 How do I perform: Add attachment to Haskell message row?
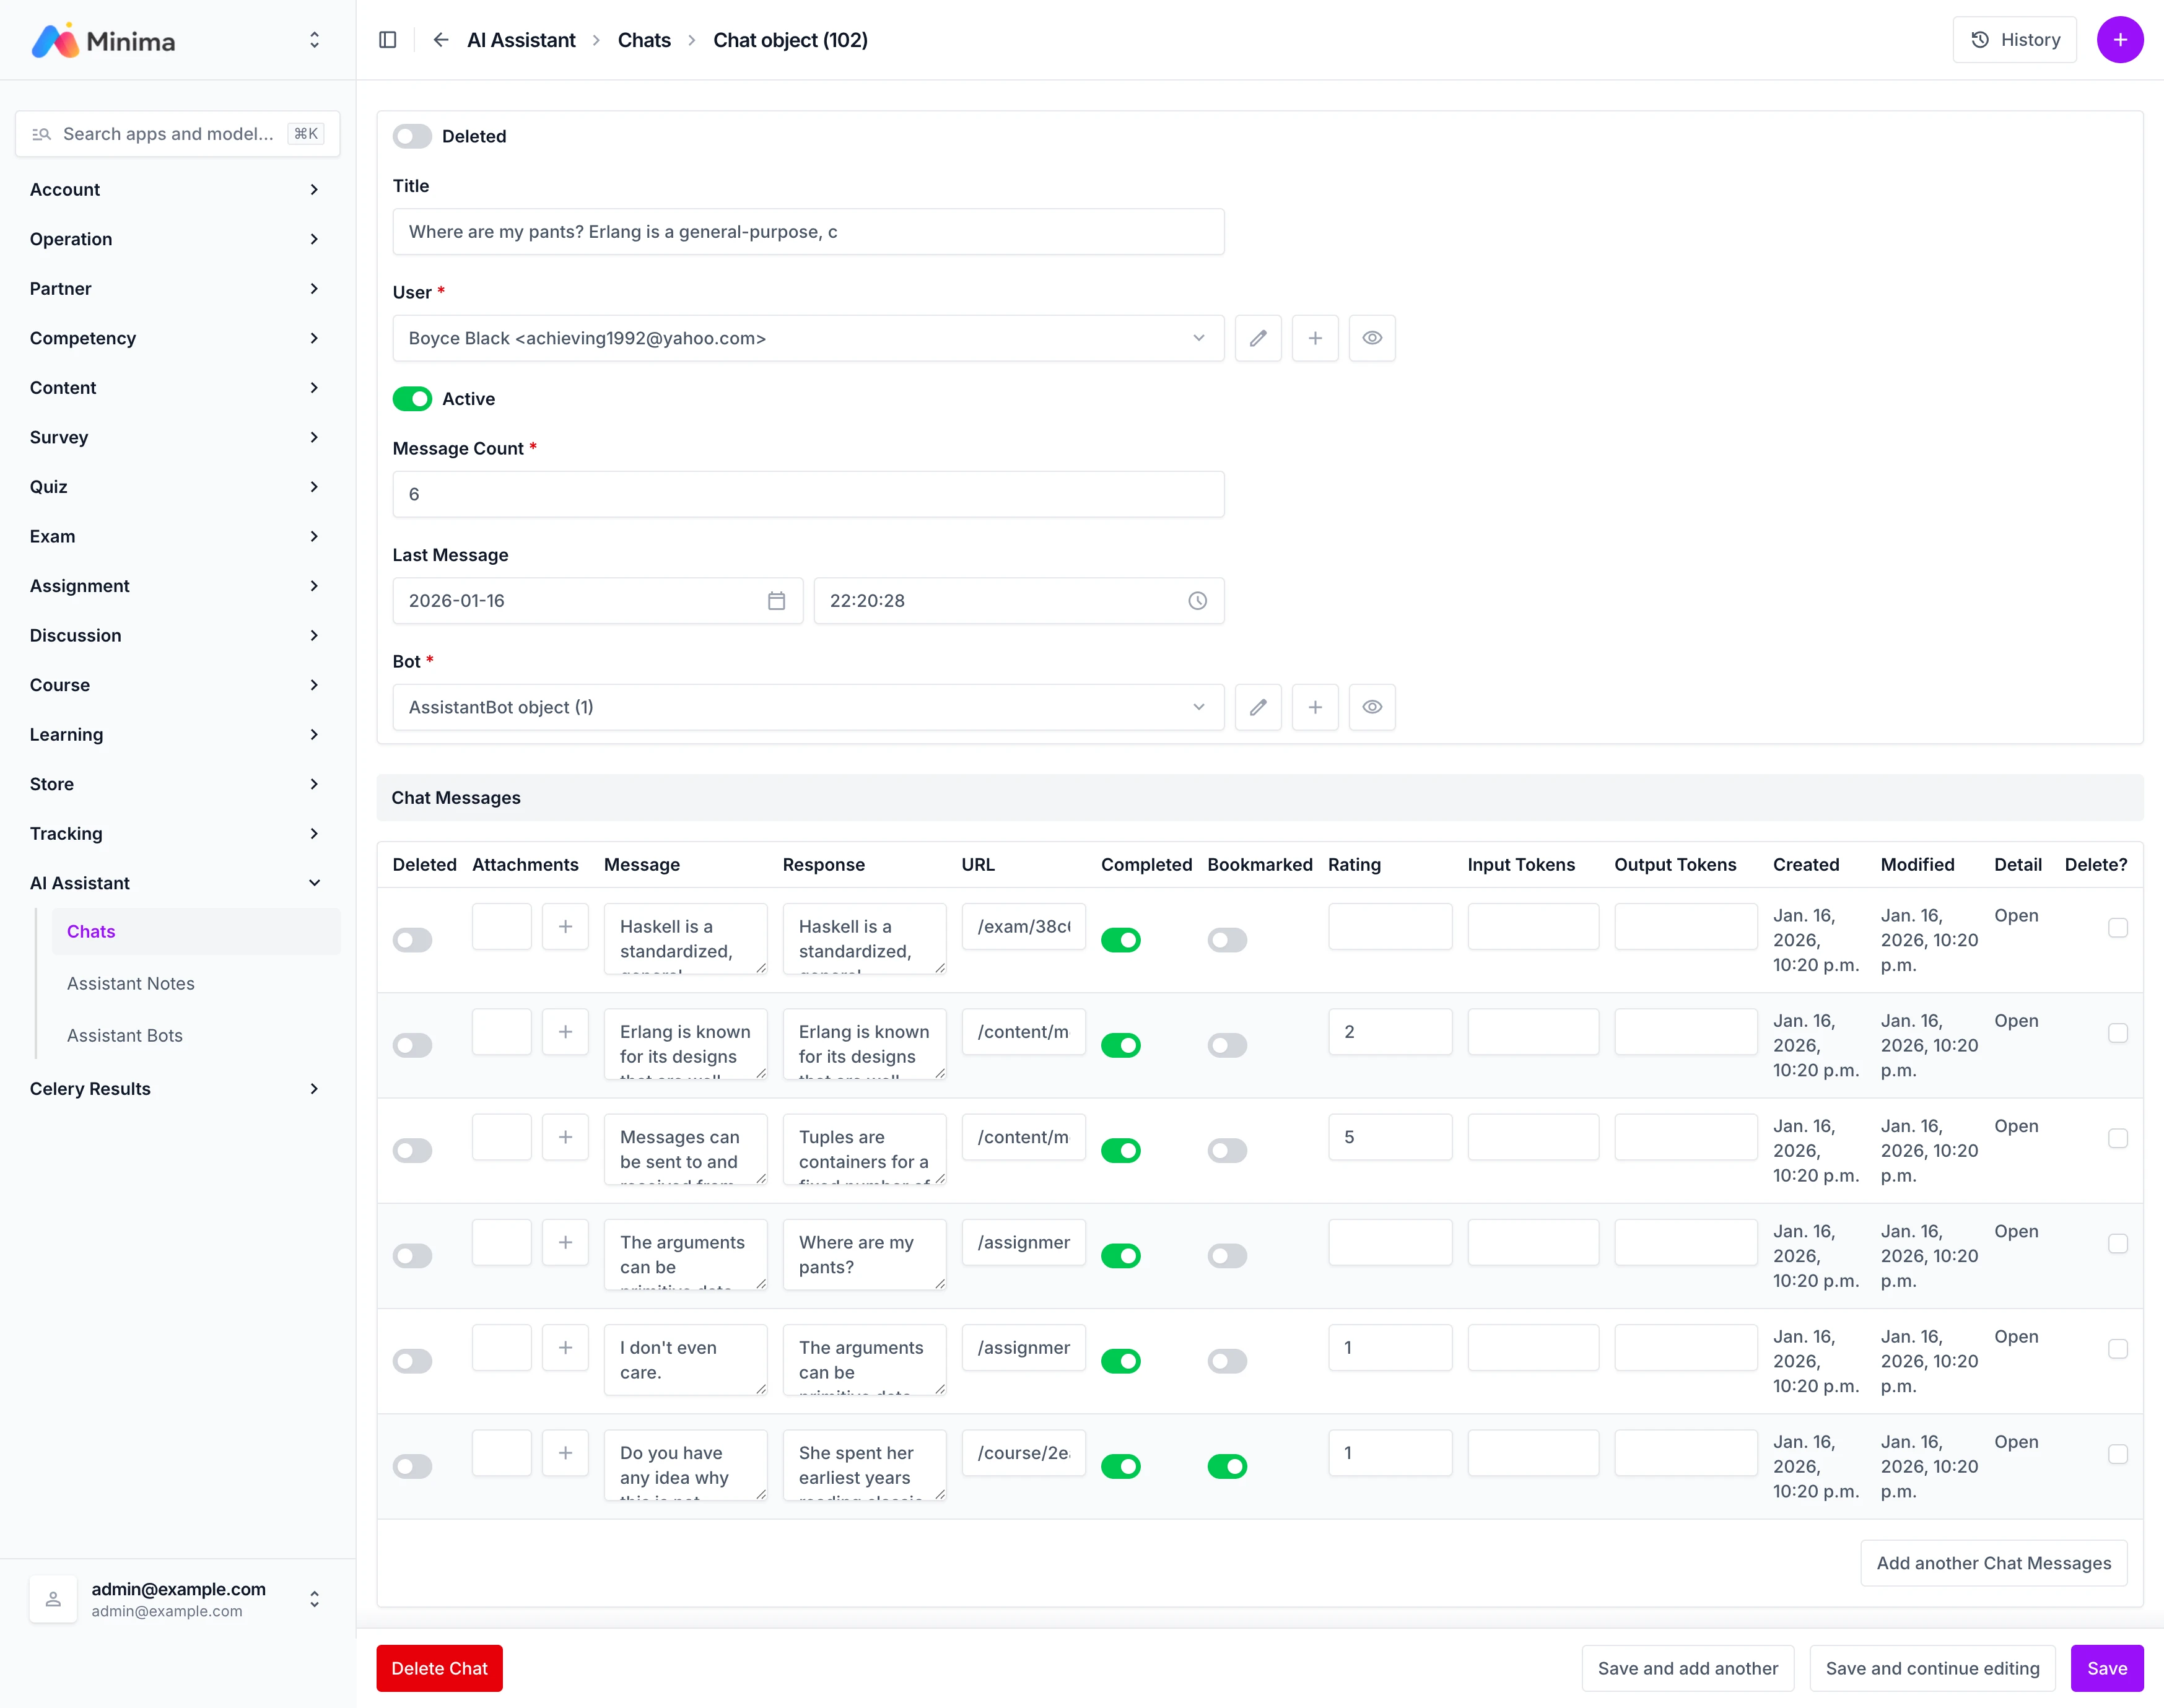565,927
